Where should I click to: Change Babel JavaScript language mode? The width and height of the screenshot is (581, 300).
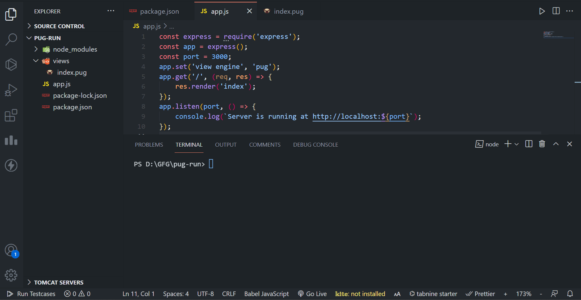click(266, 294)
